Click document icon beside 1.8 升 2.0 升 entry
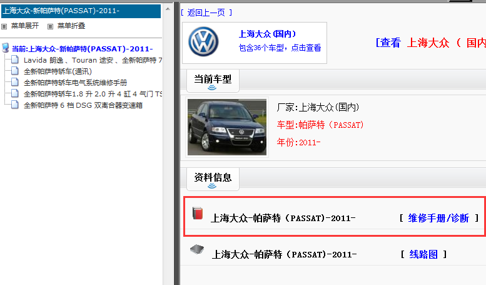 click(x=15, y=93)
